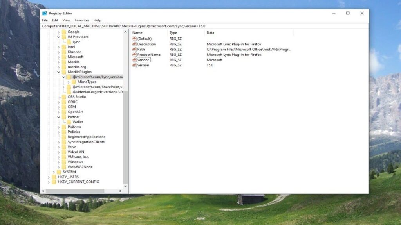
Task: Expand the SYSTEM hive node
Action: point(54,172)
